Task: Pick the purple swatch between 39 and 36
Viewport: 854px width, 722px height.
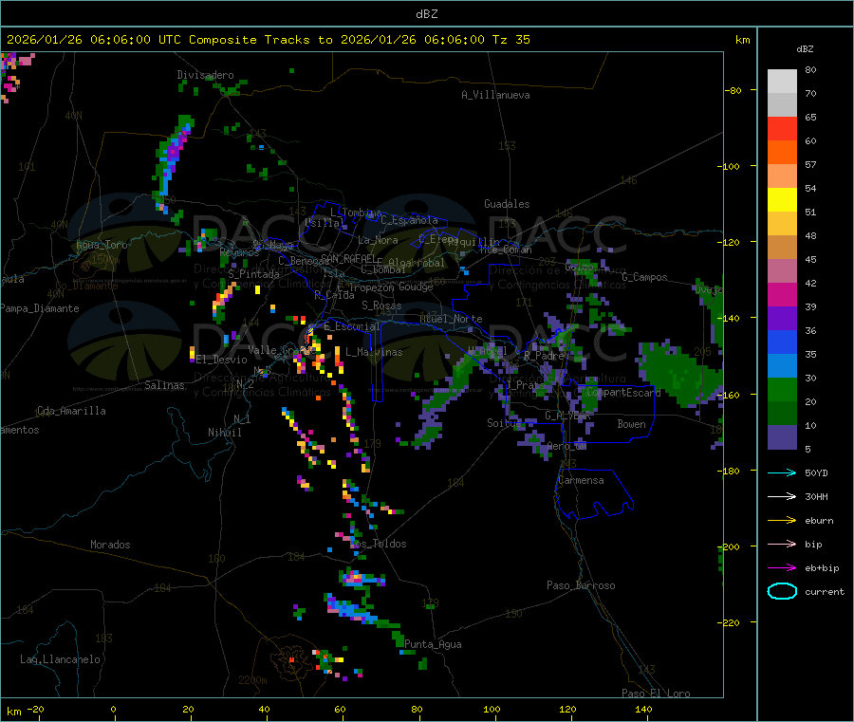Action: tap(782, 319)
